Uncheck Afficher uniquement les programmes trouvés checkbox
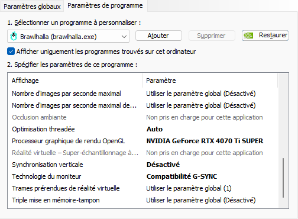 coord(11,51)
